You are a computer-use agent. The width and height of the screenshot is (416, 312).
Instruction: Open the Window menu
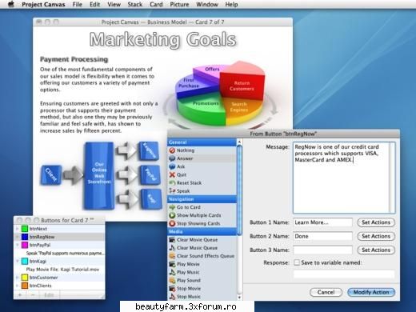(207, 5)
